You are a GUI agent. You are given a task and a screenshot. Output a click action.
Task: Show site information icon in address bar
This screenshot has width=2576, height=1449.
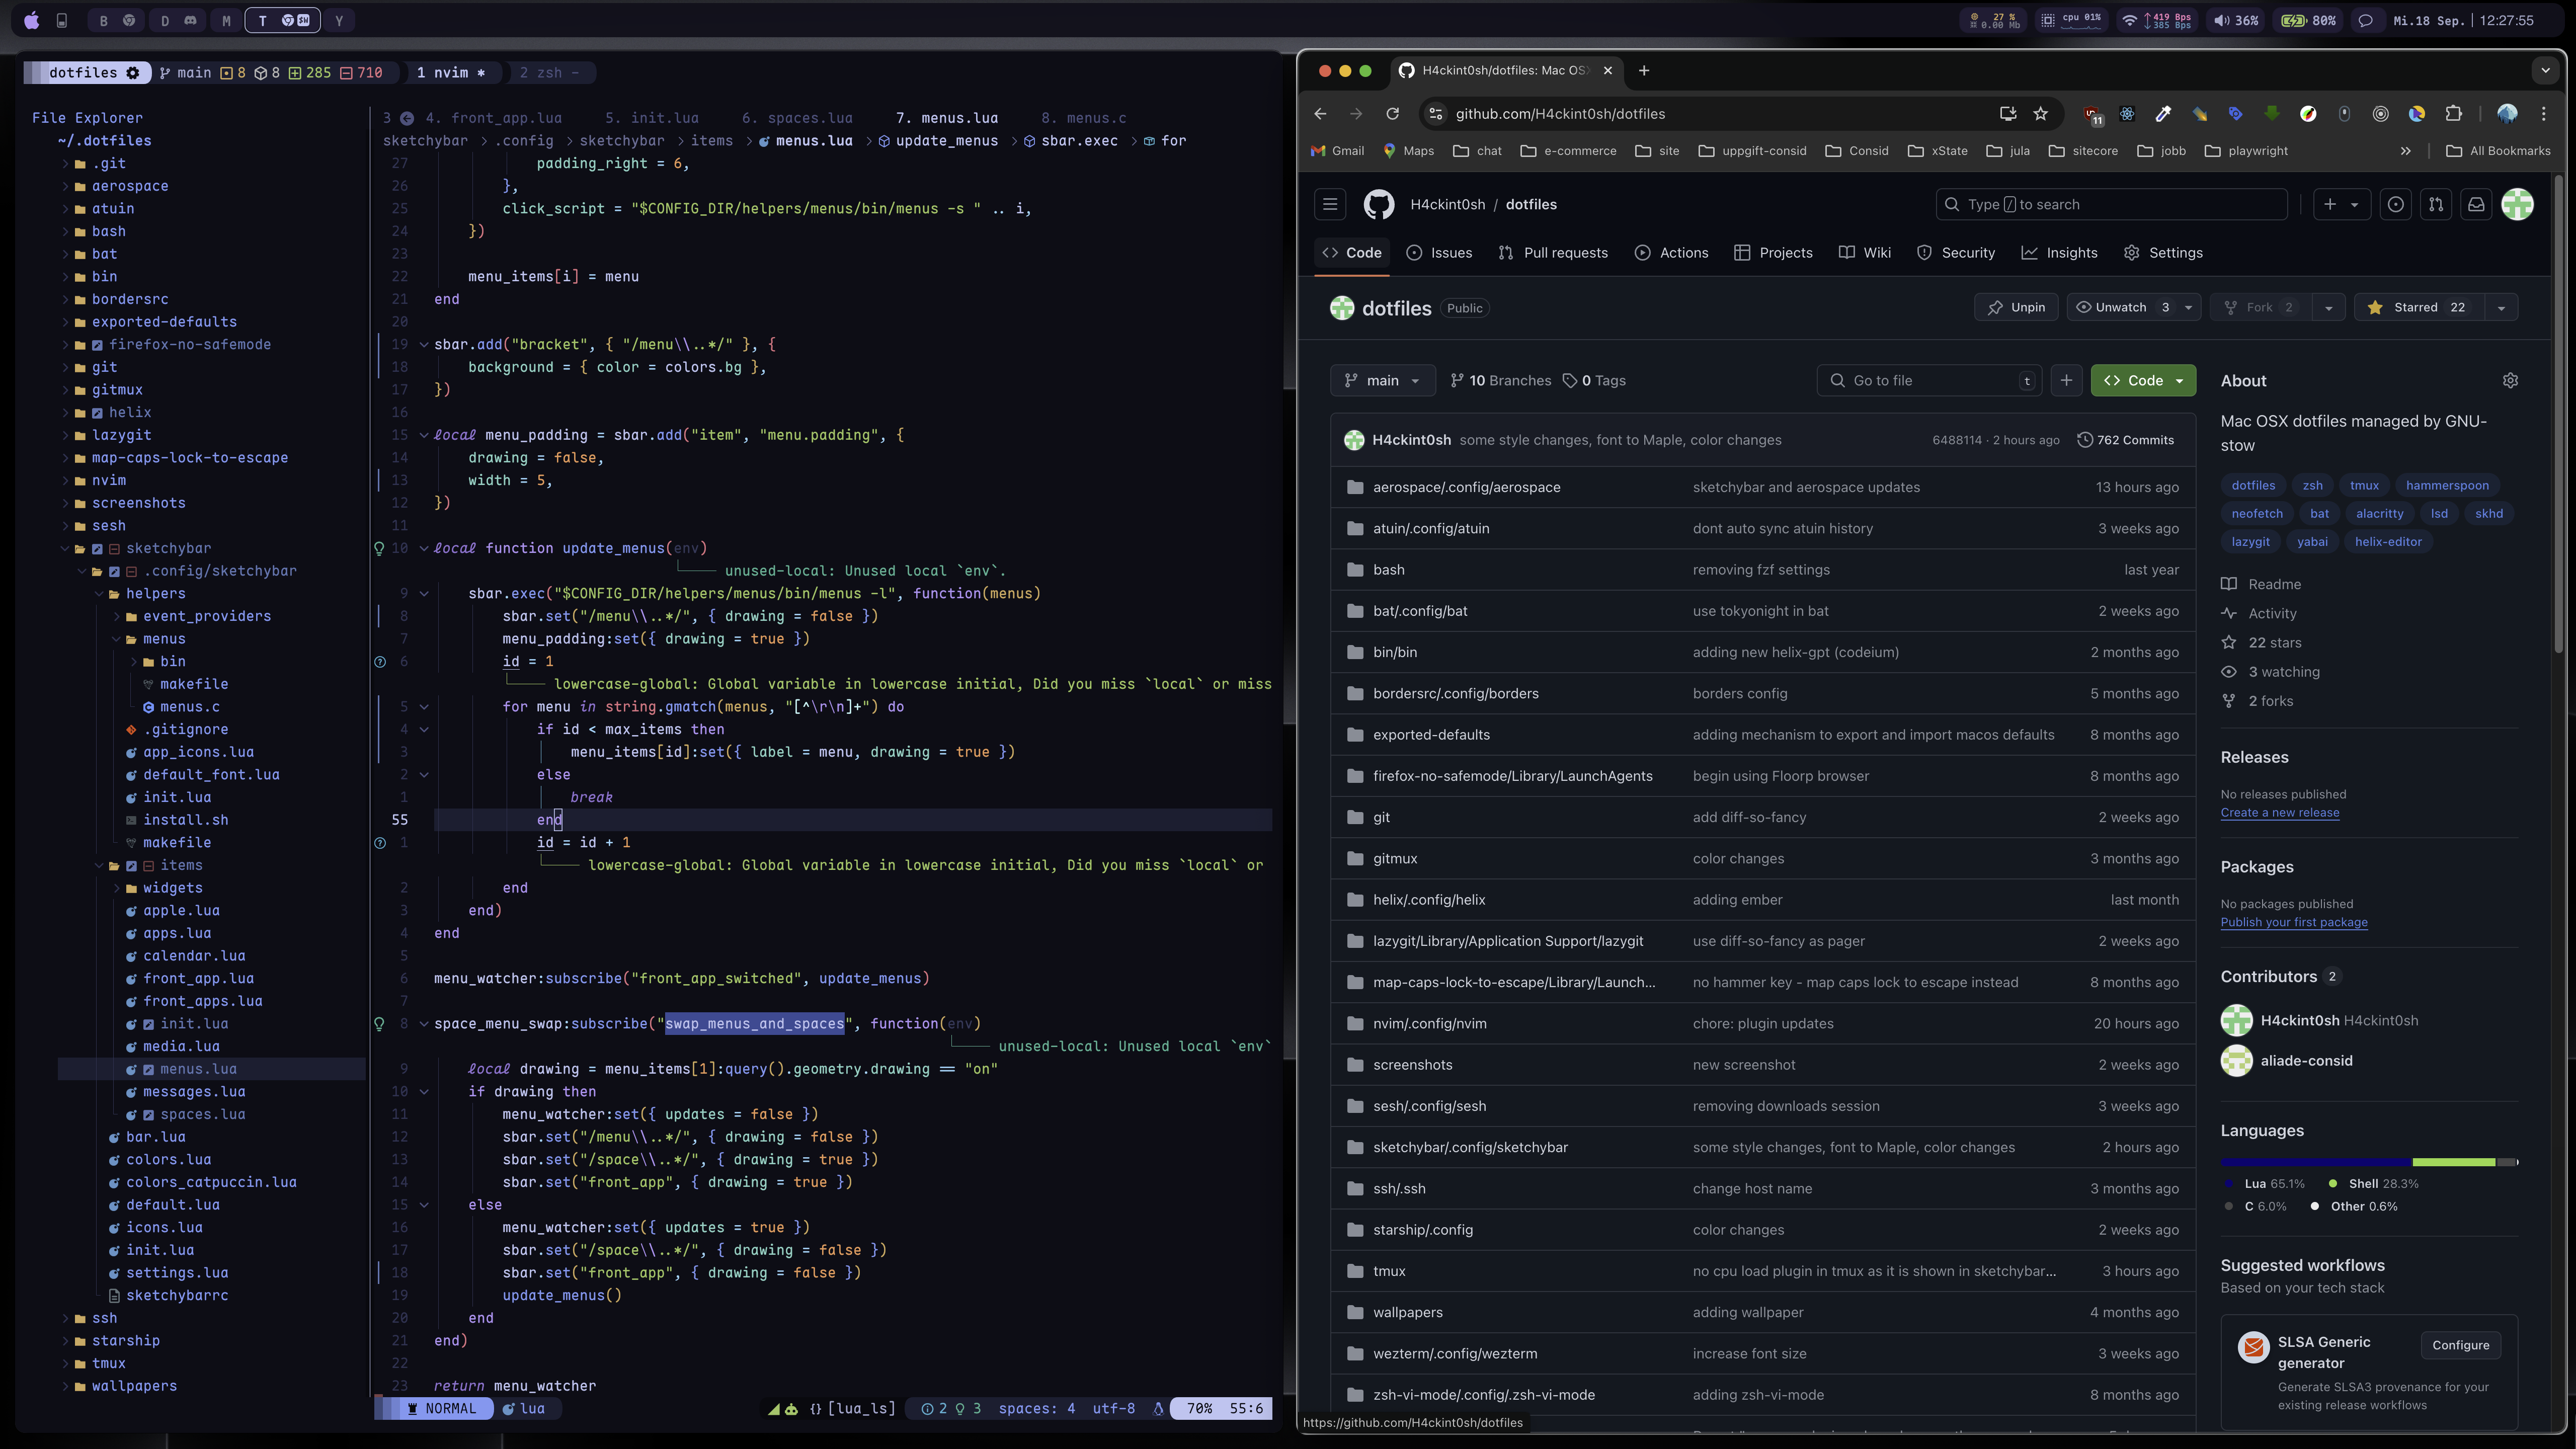tap(1436, 114)
